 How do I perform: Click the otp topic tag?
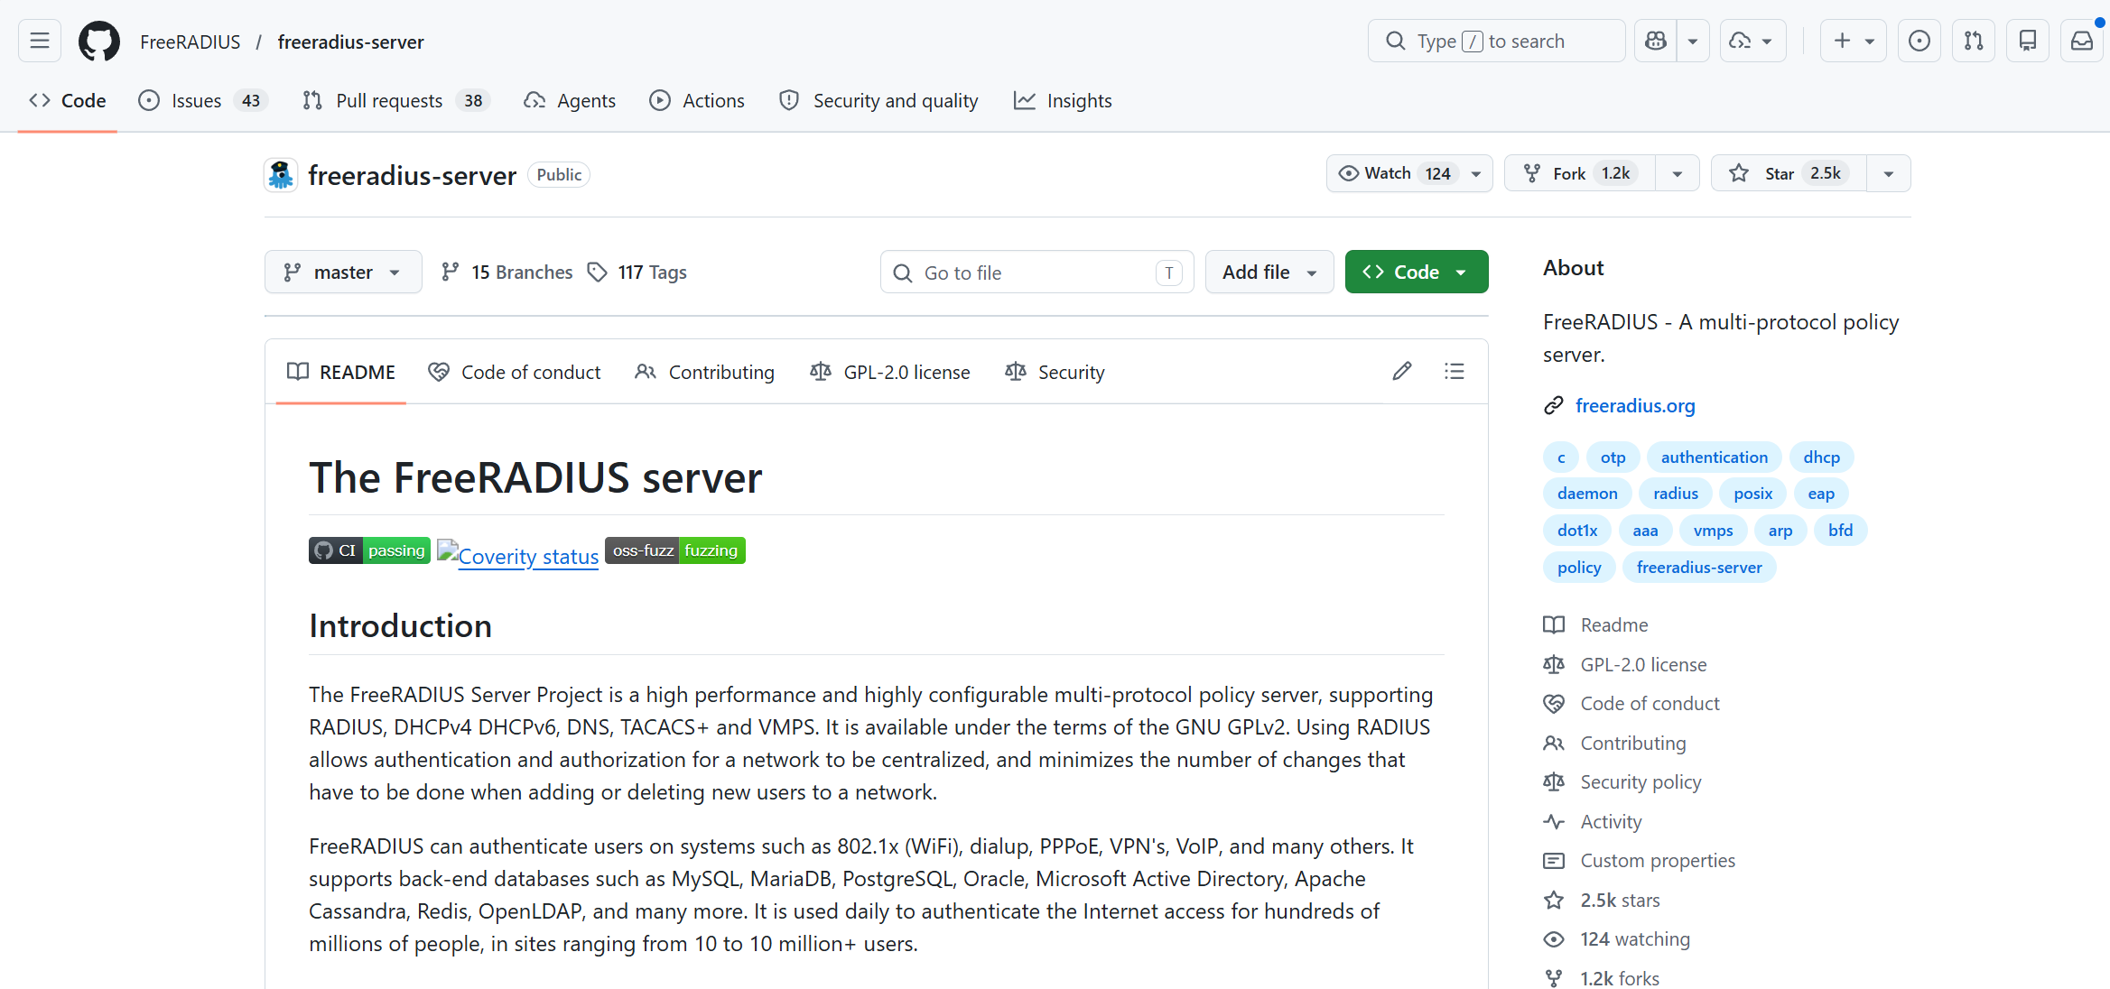pyautogui.click(x=1613, y=457)
